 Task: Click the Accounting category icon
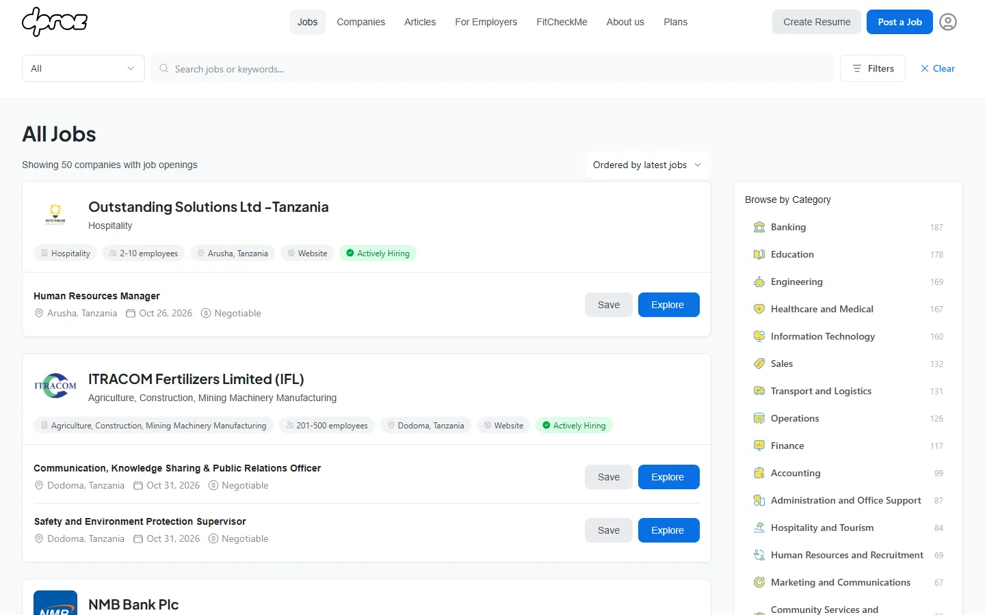tap(759, 473)
